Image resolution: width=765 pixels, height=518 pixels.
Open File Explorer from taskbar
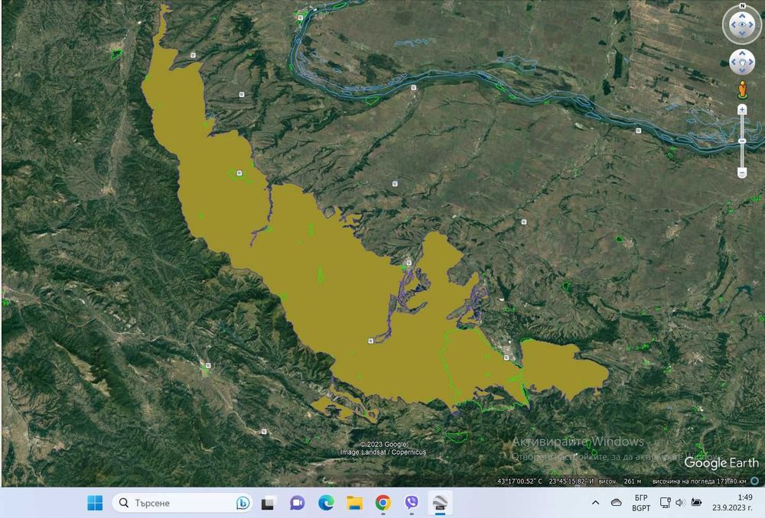click(355, 503)
